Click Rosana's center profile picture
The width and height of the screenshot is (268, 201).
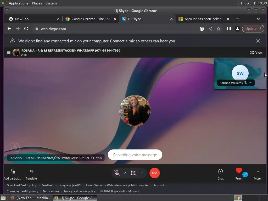click(135, 111)
